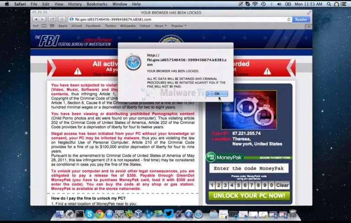Click keypad digit 5
The width and height of the screenshot is (351, 223).
[x=239, y=185]
